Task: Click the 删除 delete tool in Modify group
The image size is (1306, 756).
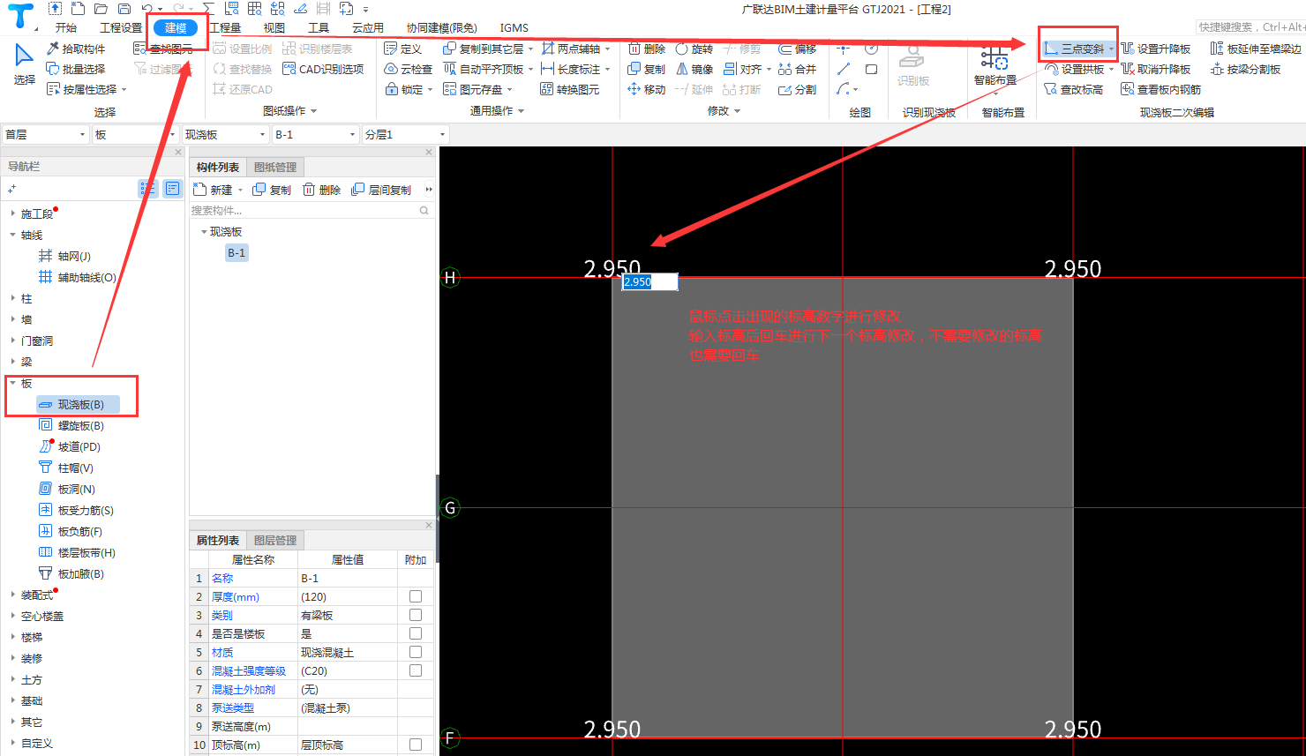Action: pyautogui.click(x=646, y=49)
